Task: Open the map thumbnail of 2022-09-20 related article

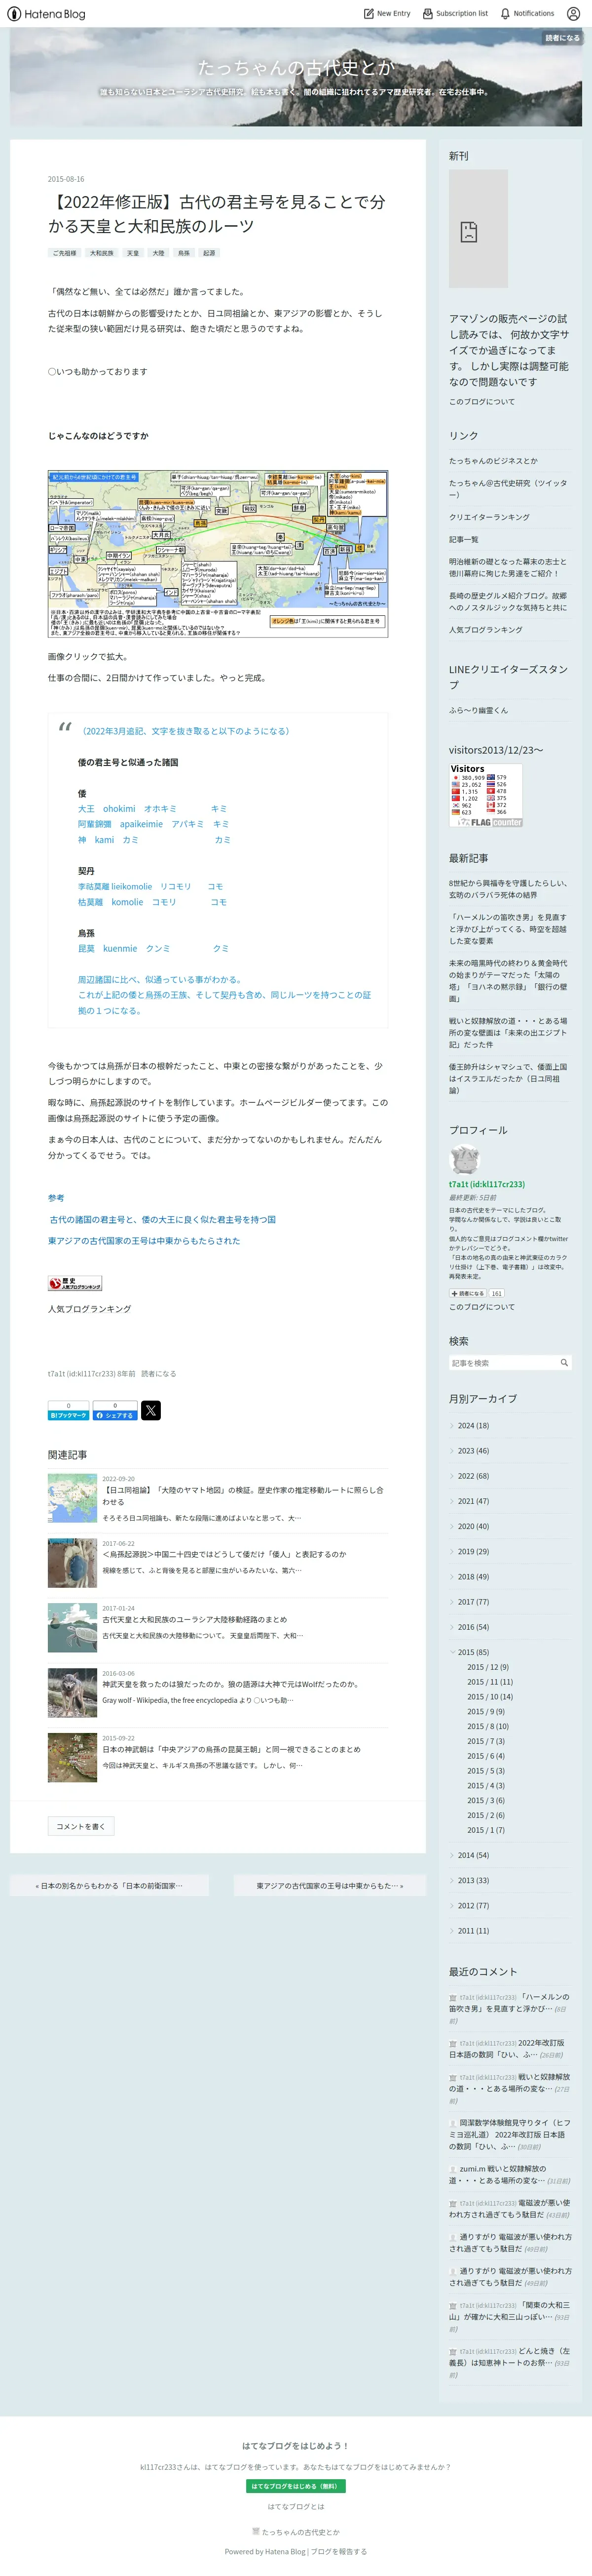Action: 72,1498
